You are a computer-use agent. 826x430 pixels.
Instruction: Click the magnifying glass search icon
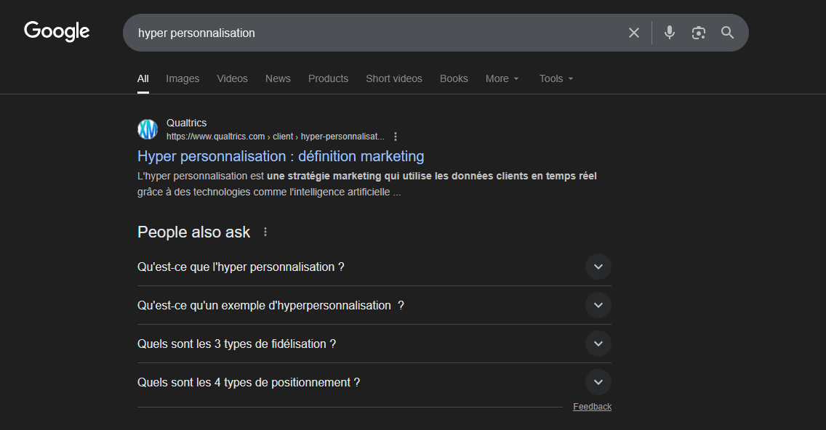[x=727, y=33]
